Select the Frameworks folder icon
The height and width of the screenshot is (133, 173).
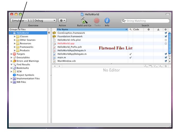point(18,47)
